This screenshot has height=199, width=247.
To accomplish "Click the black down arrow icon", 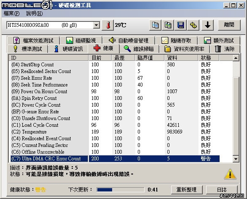I will pos(208,25).
